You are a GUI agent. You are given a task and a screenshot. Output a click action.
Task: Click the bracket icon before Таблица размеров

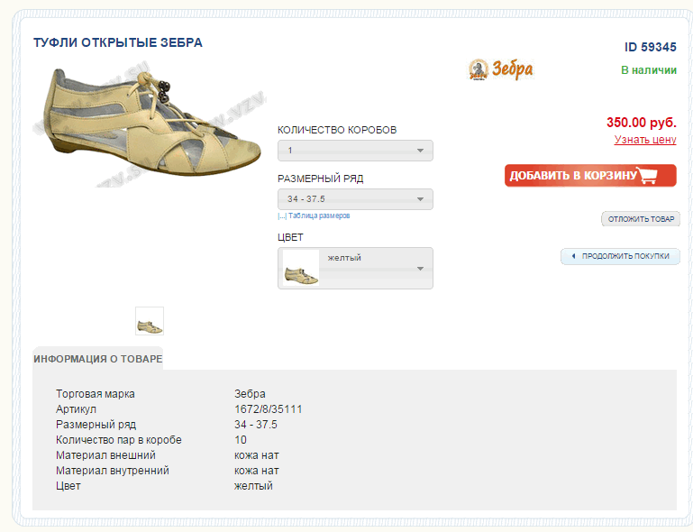pyautogui.click(x=282, y=216)
